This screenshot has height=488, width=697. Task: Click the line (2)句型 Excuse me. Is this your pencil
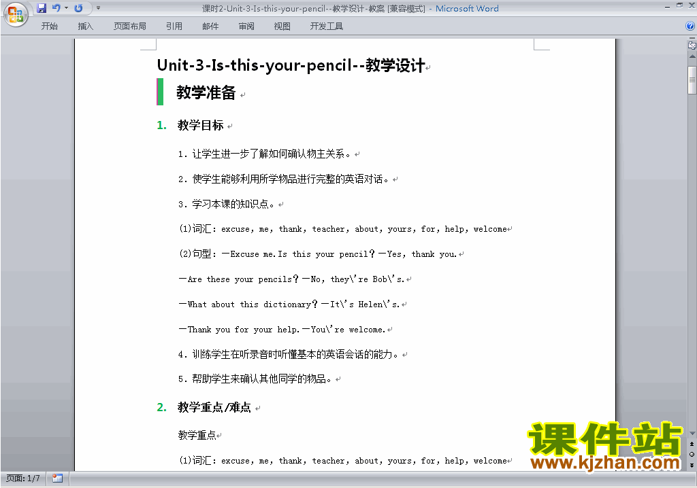click(x=318, y=254)
